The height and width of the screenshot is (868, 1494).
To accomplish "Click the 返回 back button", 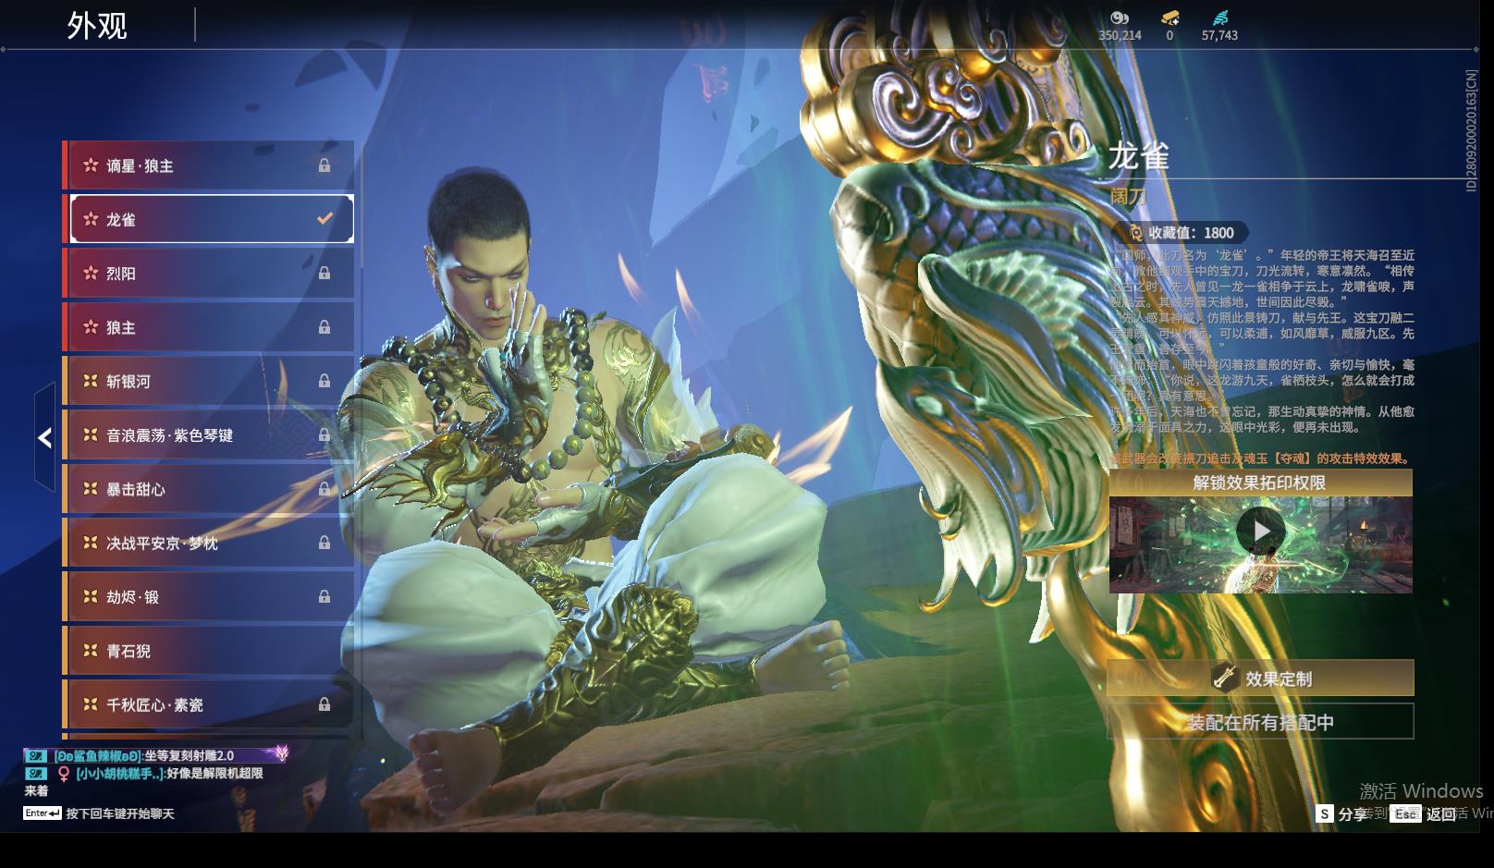I will coord(1425,813).
